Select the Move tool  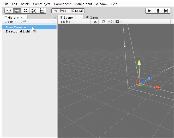17,11
